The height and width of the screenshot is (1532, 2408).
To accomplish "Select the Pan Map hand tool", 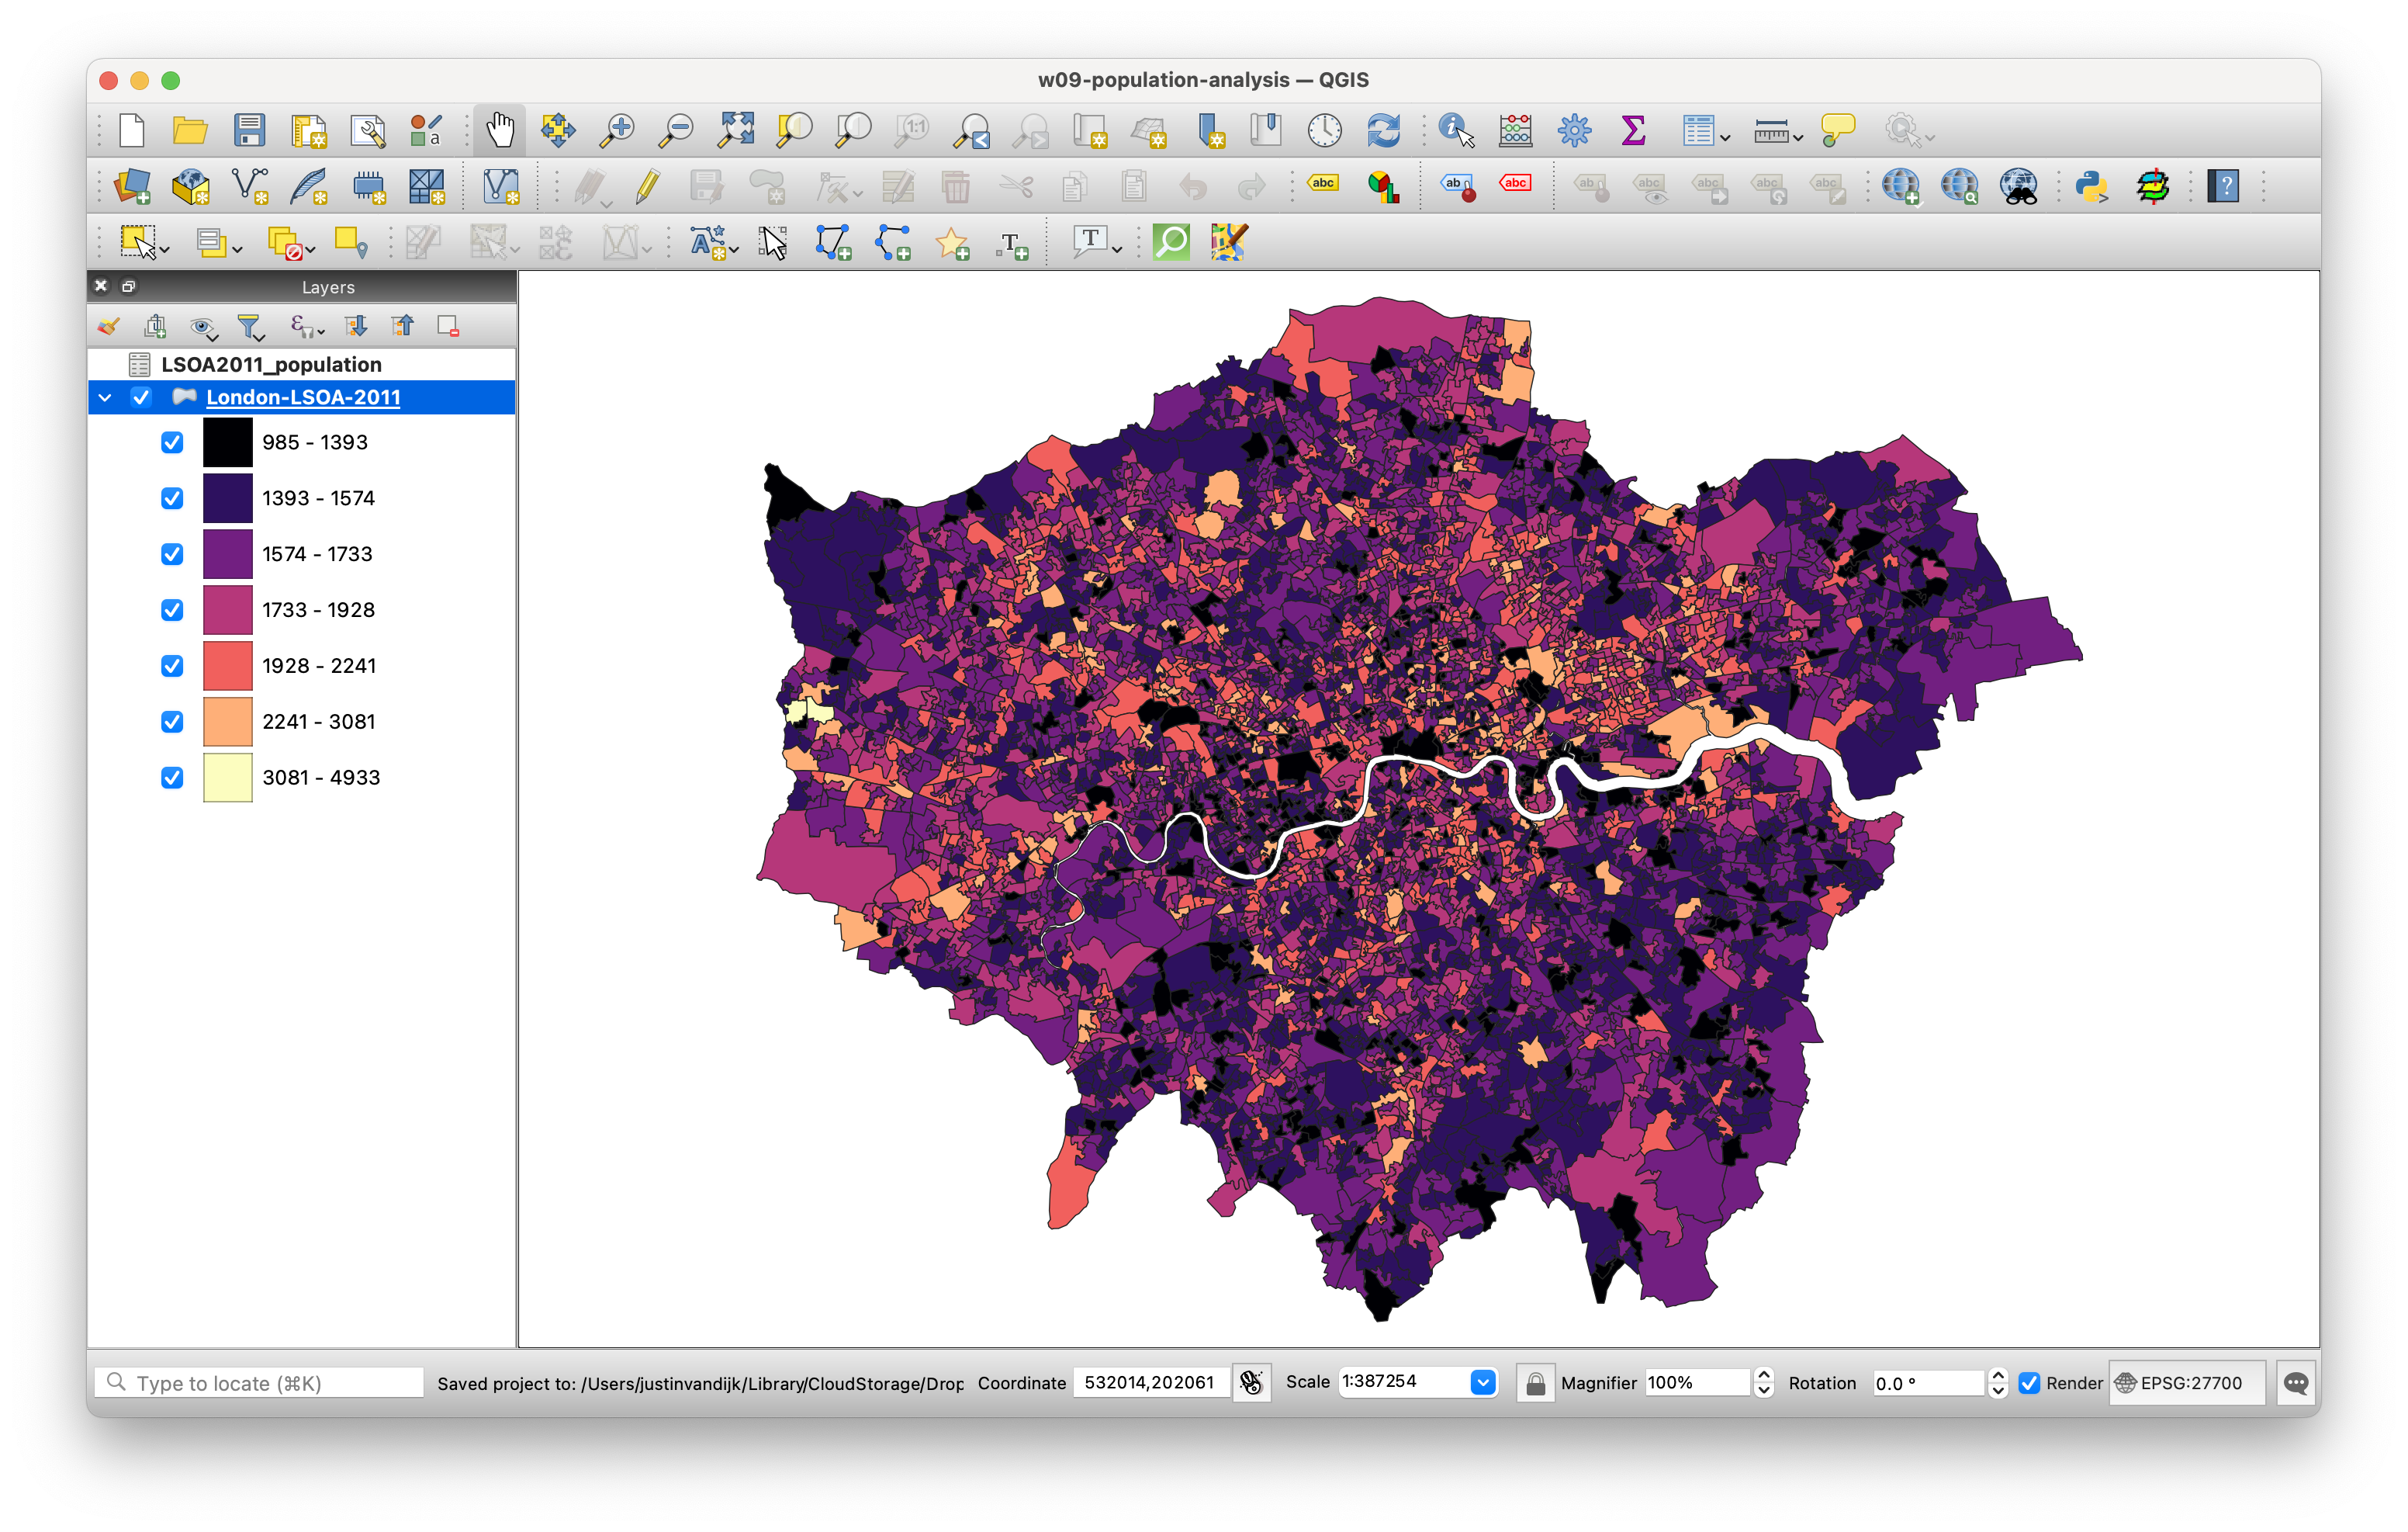I will (499, 130).
